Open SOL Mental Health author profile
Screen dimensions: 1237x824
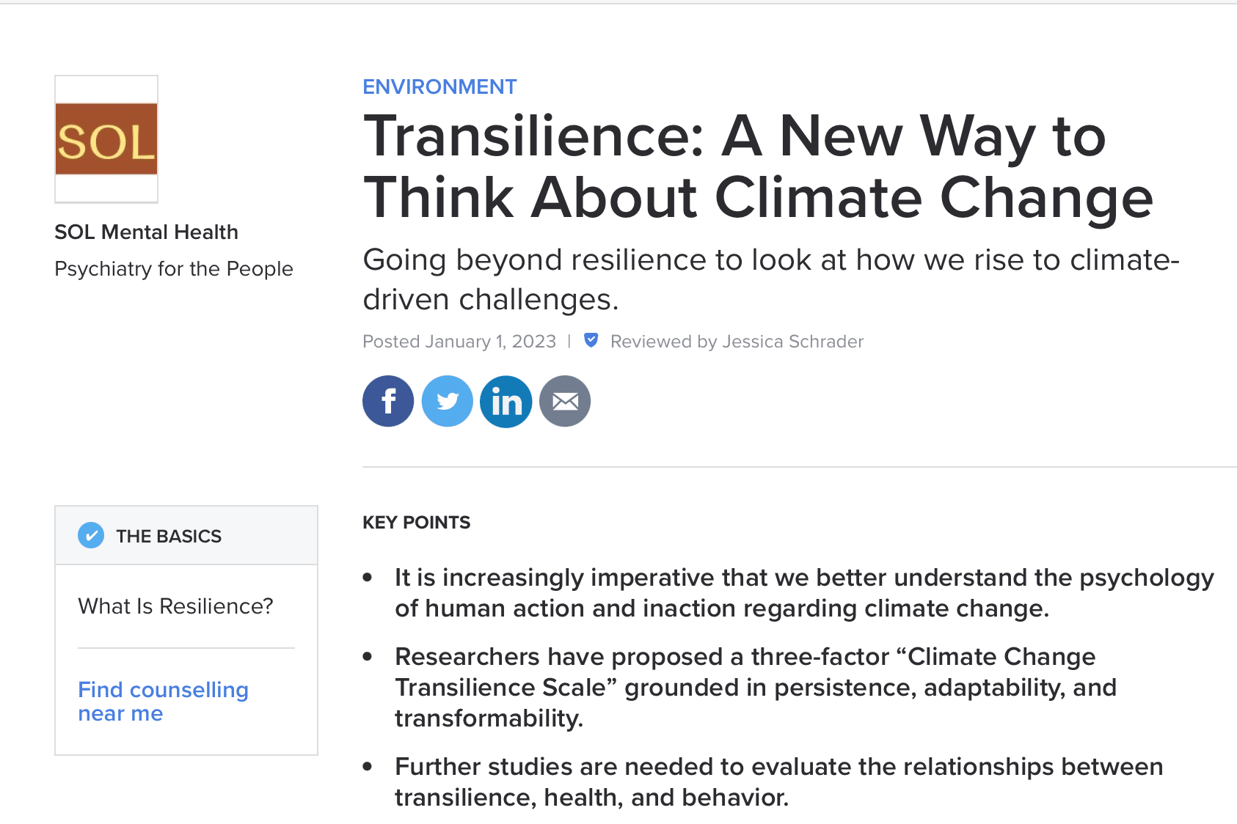point(146,232)
